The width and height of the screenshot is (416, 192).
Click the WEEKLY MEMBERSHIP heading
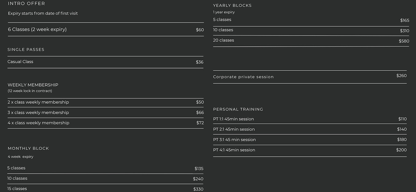[33, 85]
